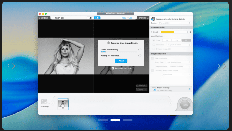Click the blue 2640 * 1748 output size
The image size is (232, 131).
[127, 18]
